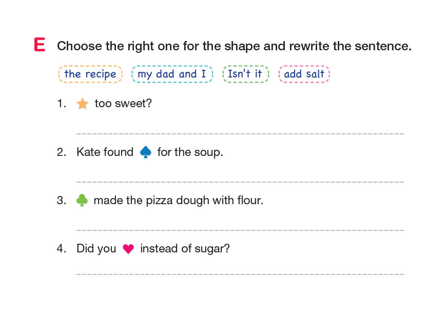
Task: Click the answer line under sentence 2
Action: (x=240, y=181)
